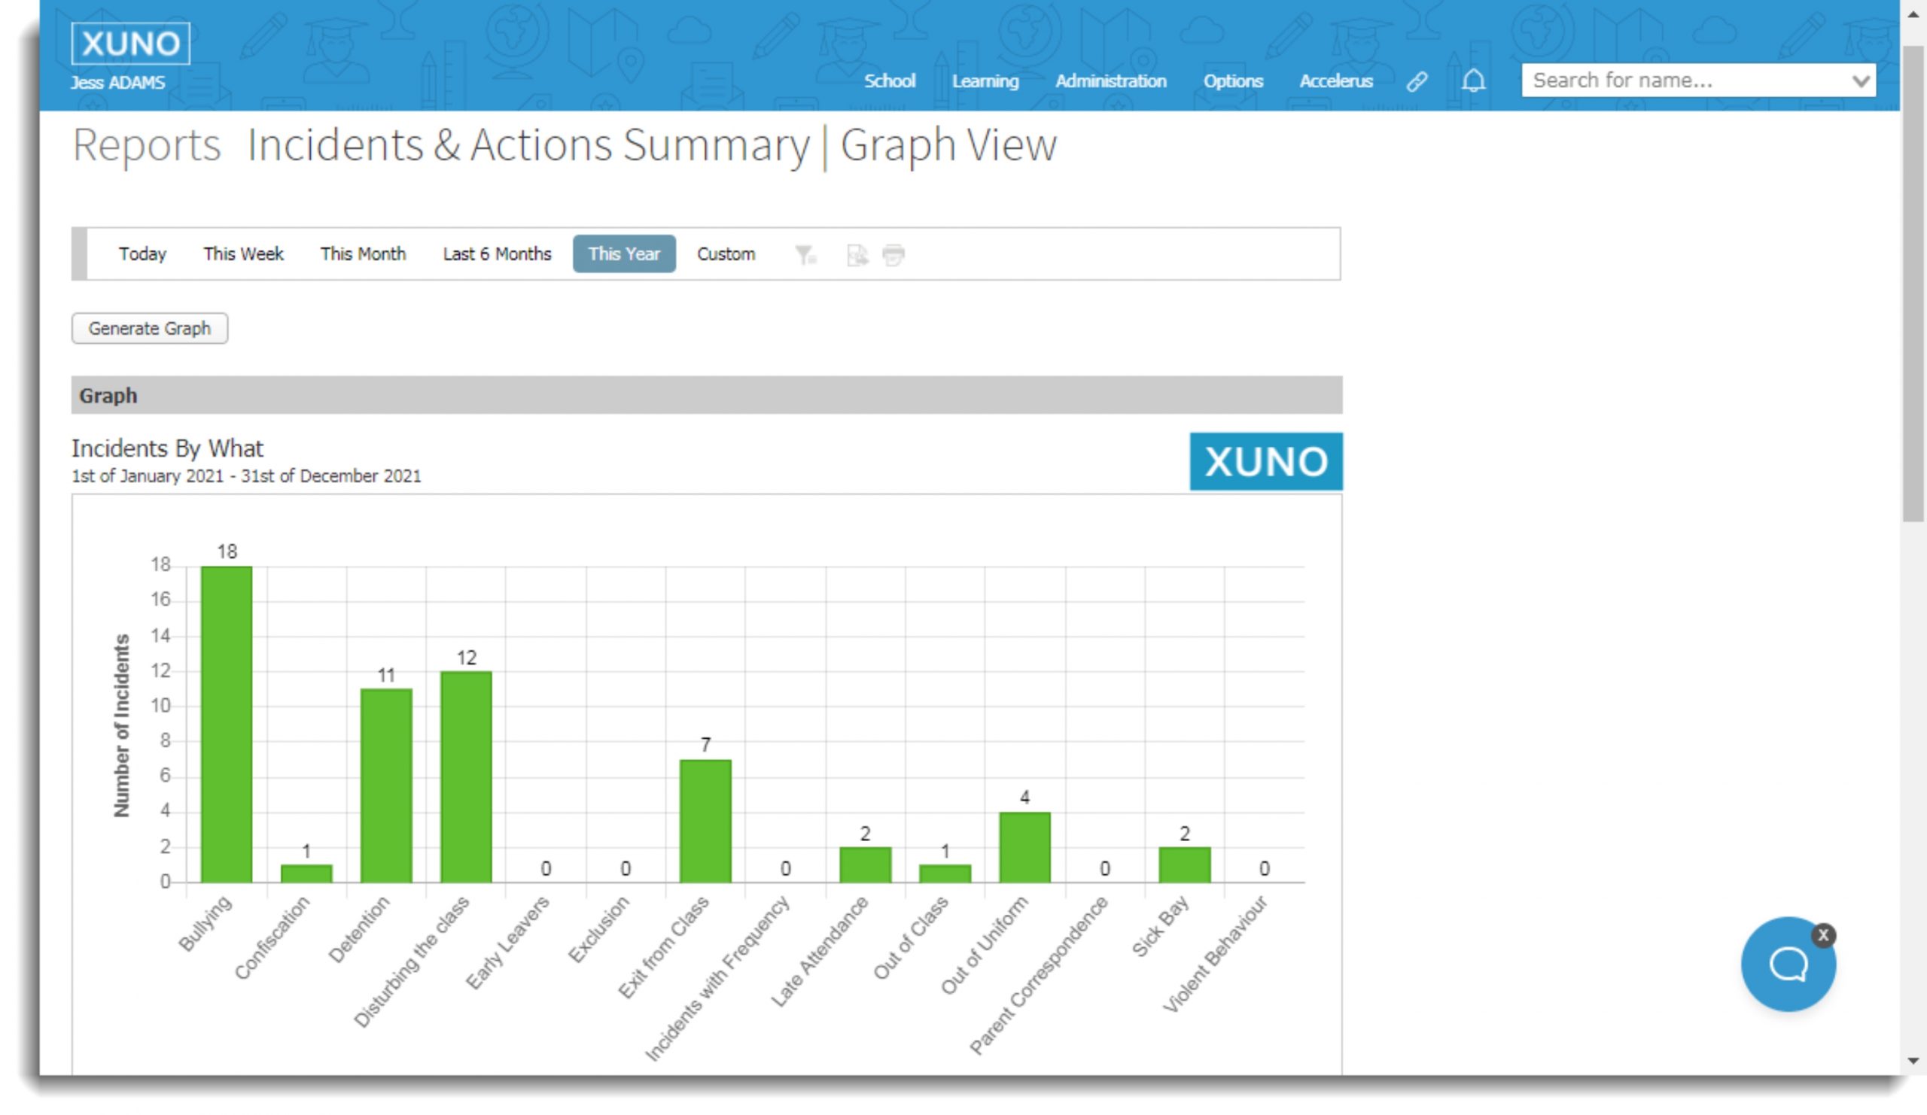Choose the Custom date range
This screenshot has width=1927, height=1115.
pyautogui.click(x=726, y=254)
